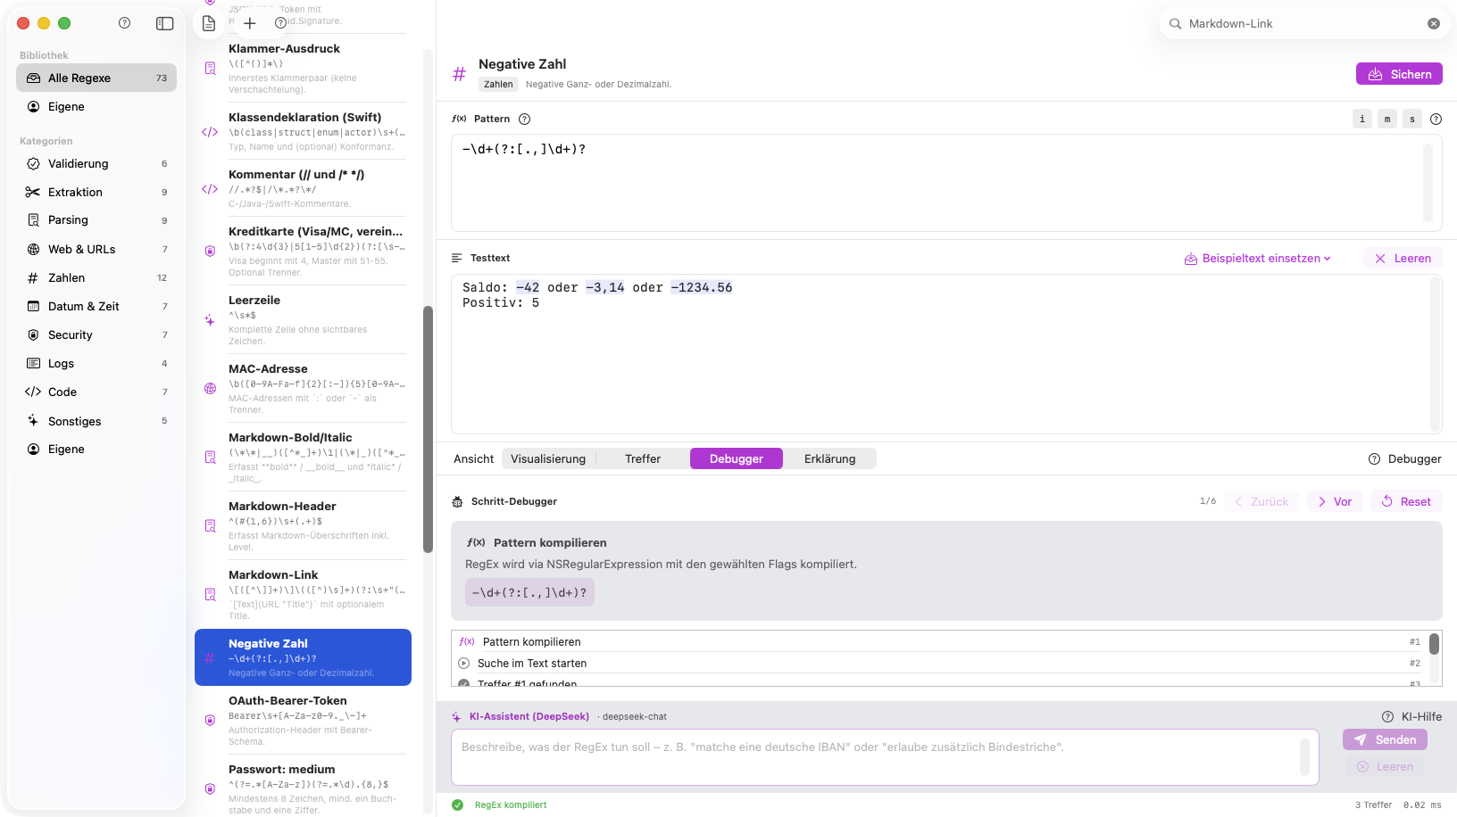1457x817 pixels.
Task: Open Sonstiges category sparkle icon
Action: click(x=33, y=421)
